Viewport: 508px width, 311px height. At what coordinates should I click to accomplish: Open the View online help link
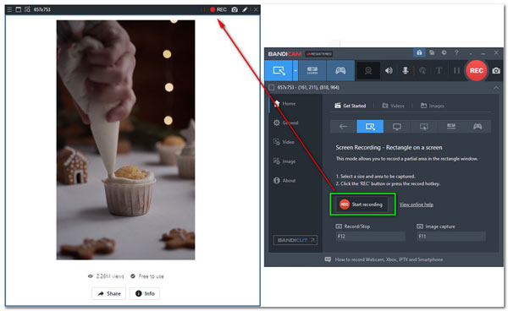(416, 205)
